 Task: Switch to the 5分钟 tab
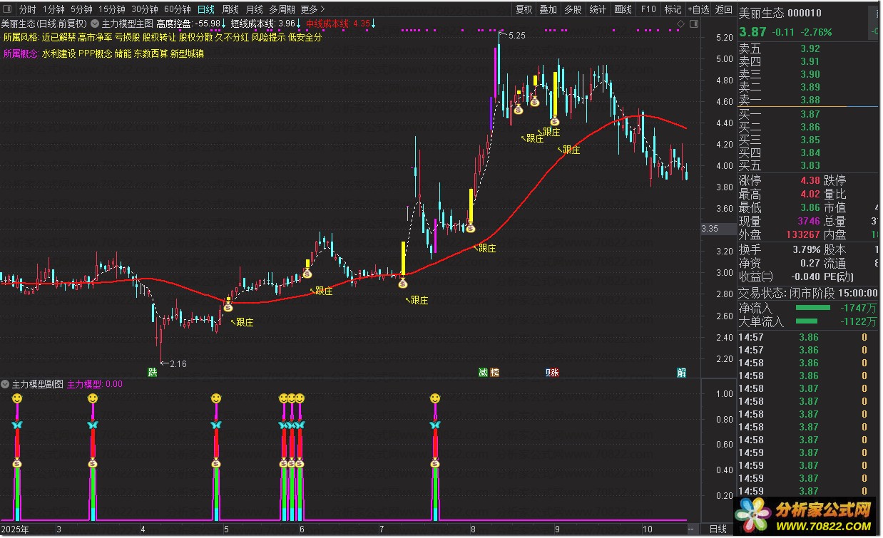tap(81, 9)
